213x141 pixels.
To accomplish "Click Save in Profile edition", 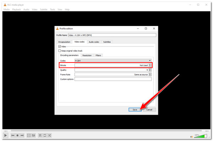I will 135,110.
